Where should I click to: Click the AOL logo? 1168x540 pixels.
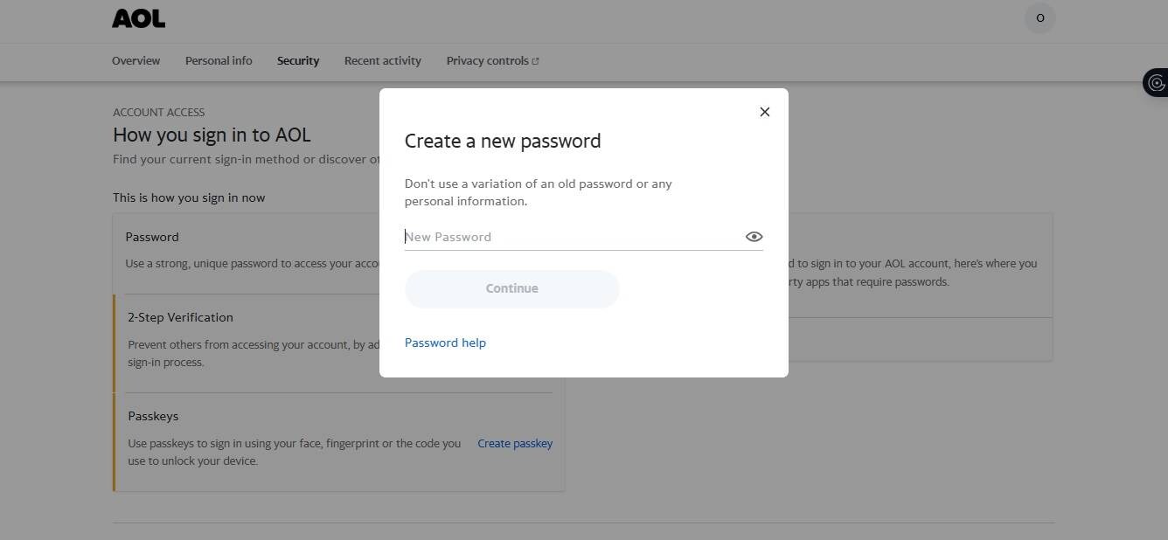point(137,17)
